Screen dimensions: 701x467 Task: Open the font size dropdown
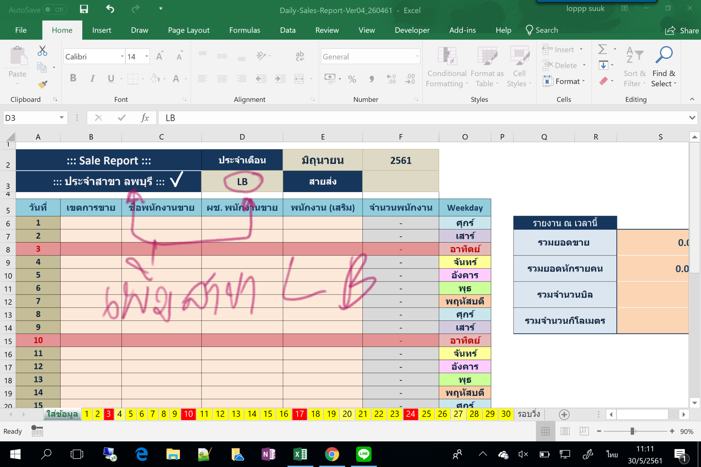coord(146,56)
